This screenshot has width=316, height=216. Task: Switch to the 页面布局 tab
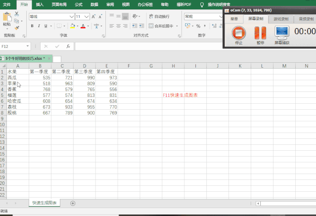click(59, 4)
